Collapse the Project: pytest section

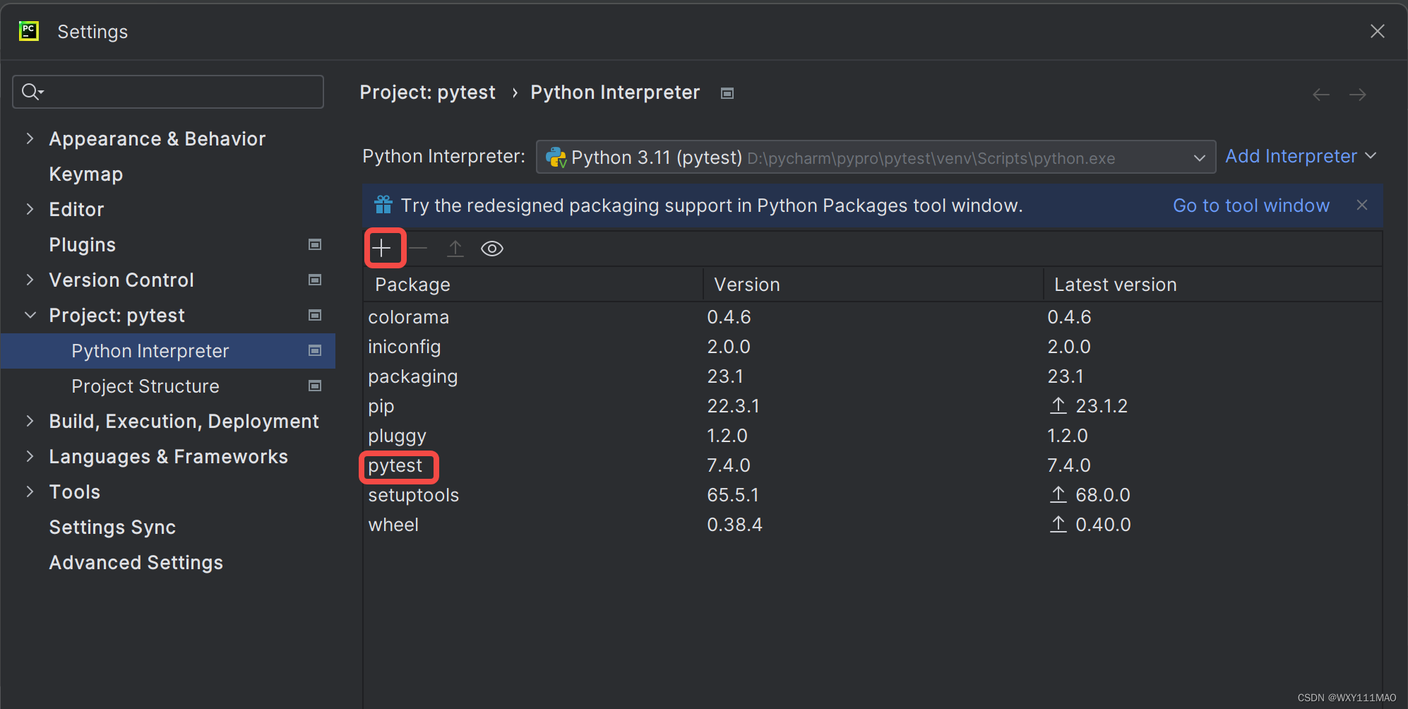coord(30,315)
